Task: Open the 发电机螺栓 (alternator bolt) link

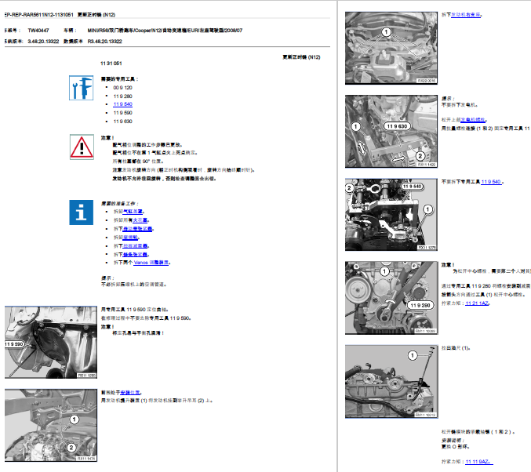Action: pyautogui.click(x=473, y=119)
